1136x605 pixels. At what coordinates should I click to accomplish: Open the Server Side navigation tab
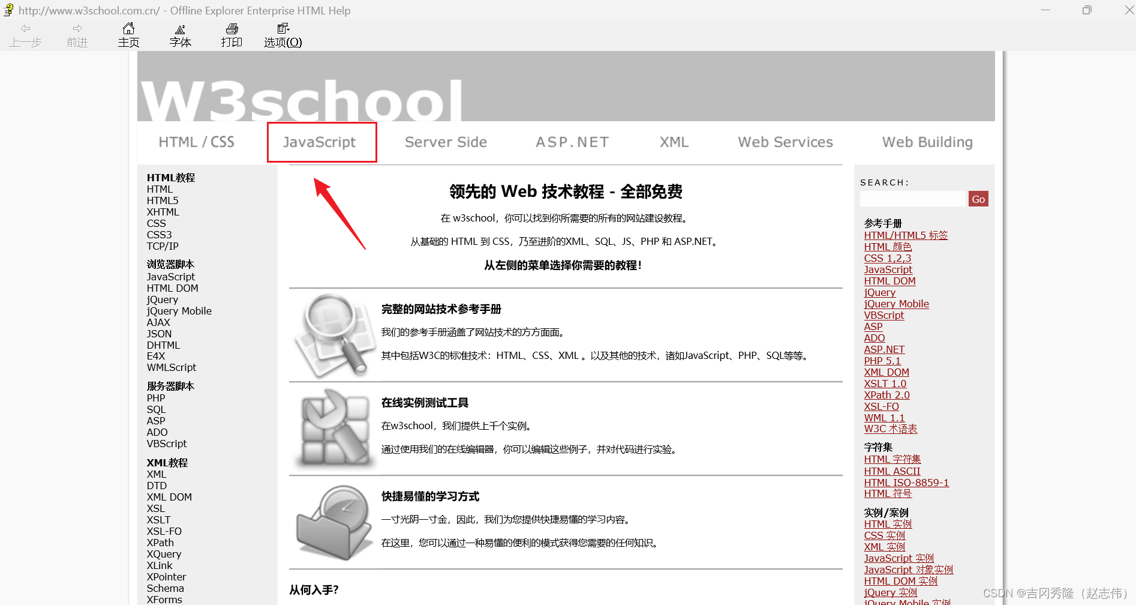[x=446, y=142]
